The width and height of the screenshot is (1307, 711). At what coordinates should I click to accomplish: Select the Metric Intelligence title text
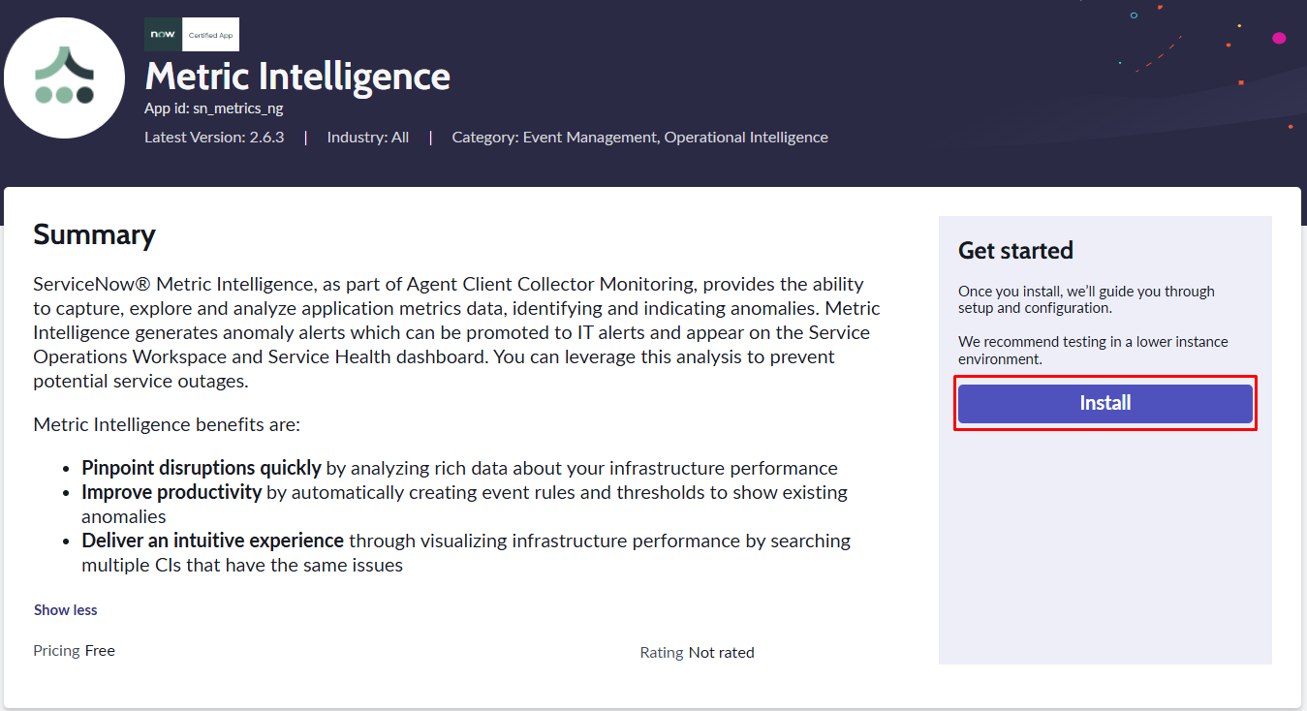pyautogui.click(x=297, y=77)
